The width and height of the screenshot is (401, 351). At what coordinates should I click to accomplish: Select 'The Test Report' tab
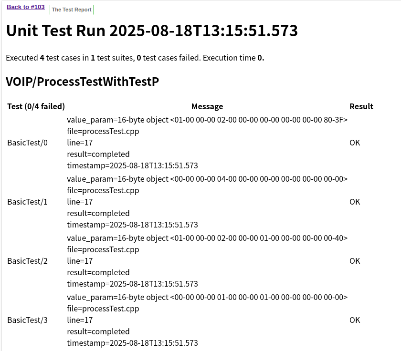tap(72, 10)
